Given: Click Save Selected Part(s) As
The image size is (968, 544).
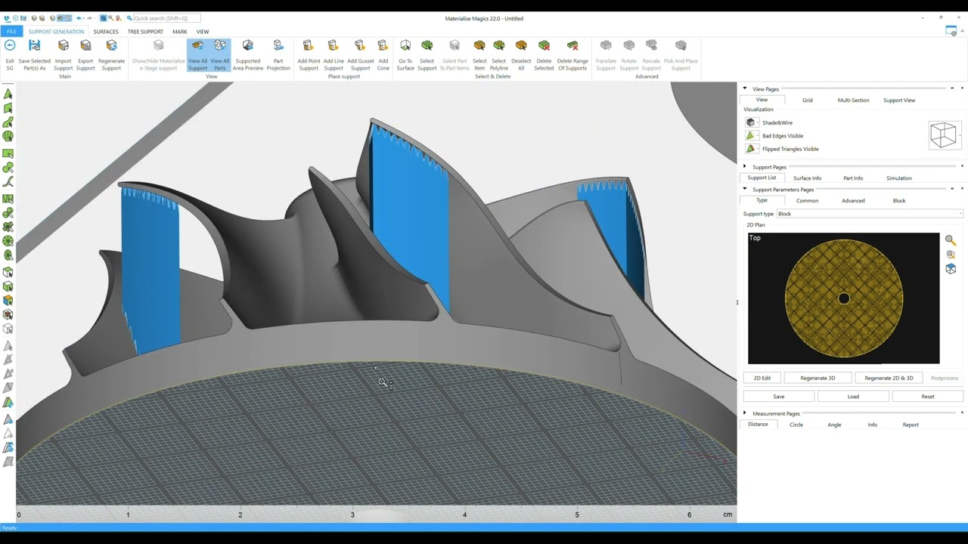Looking at the screenshot, I should coord(34,56).
